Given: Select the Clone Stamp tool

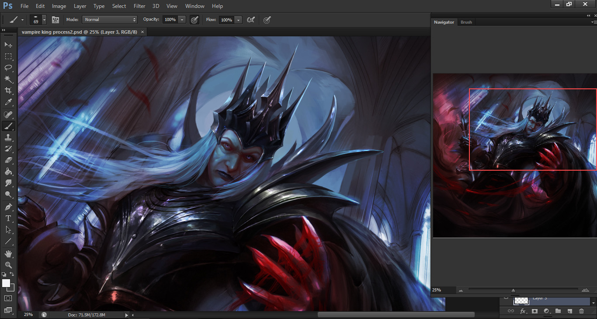Looking at the screenshot, I should tap(8, 137).
